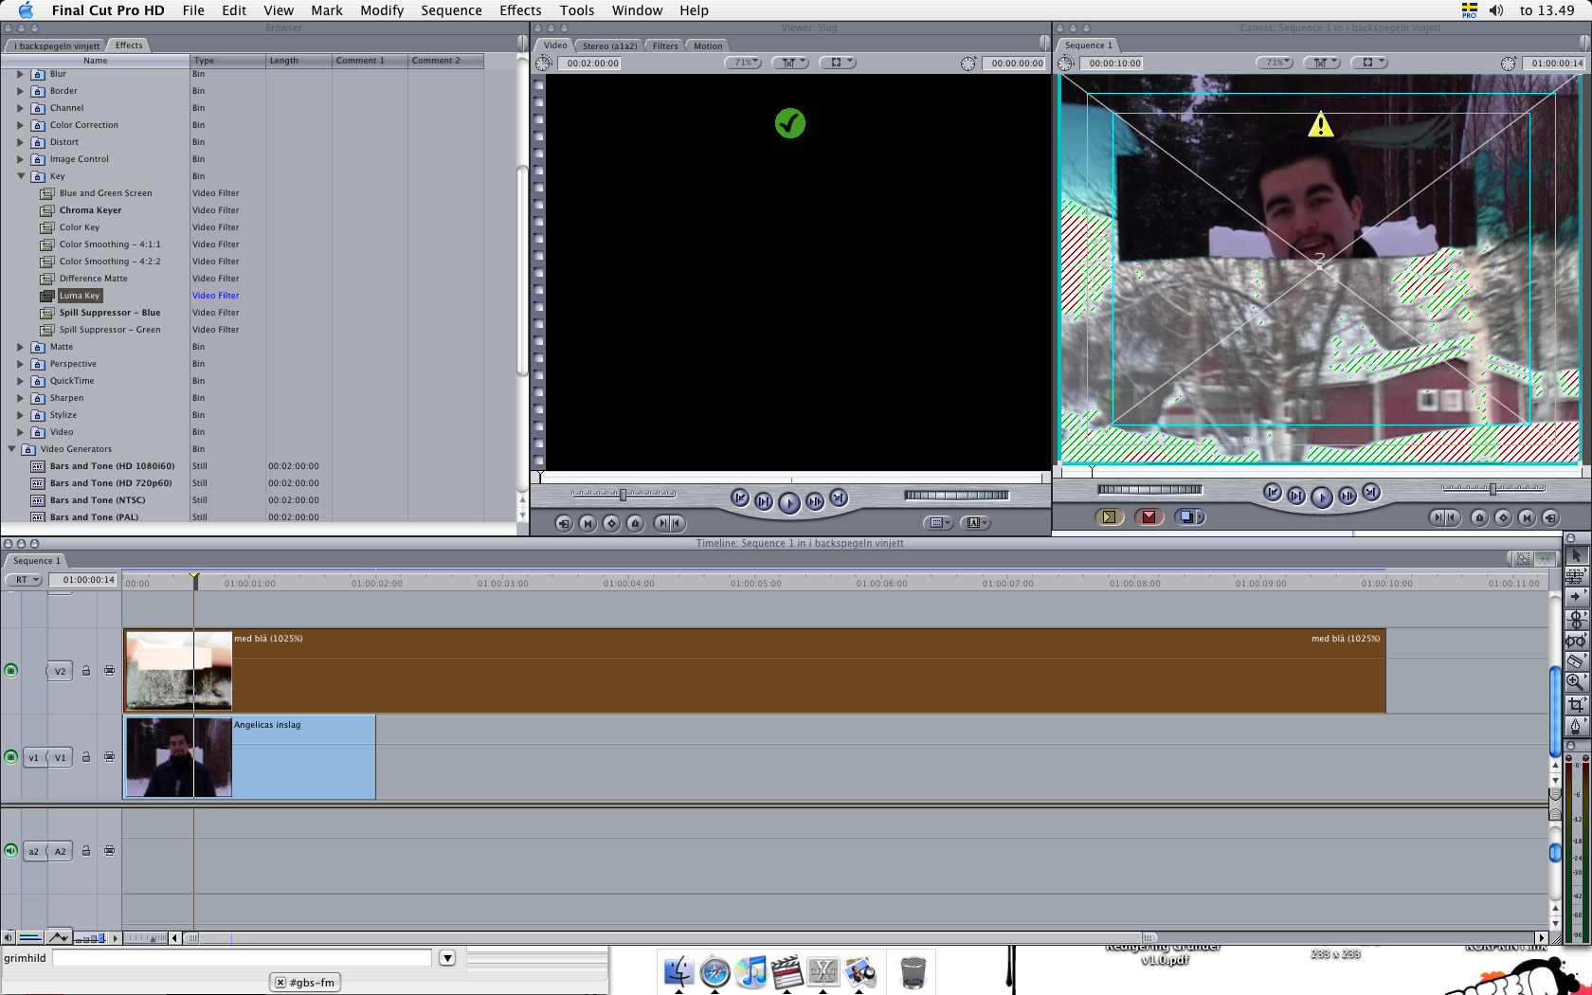
Task: Select the Roll edit tool
Action: (x=1576, y=619)
